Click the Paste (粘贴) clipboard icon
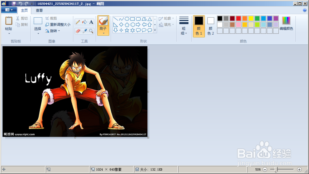Screen dimensions: 309x174 8,21
